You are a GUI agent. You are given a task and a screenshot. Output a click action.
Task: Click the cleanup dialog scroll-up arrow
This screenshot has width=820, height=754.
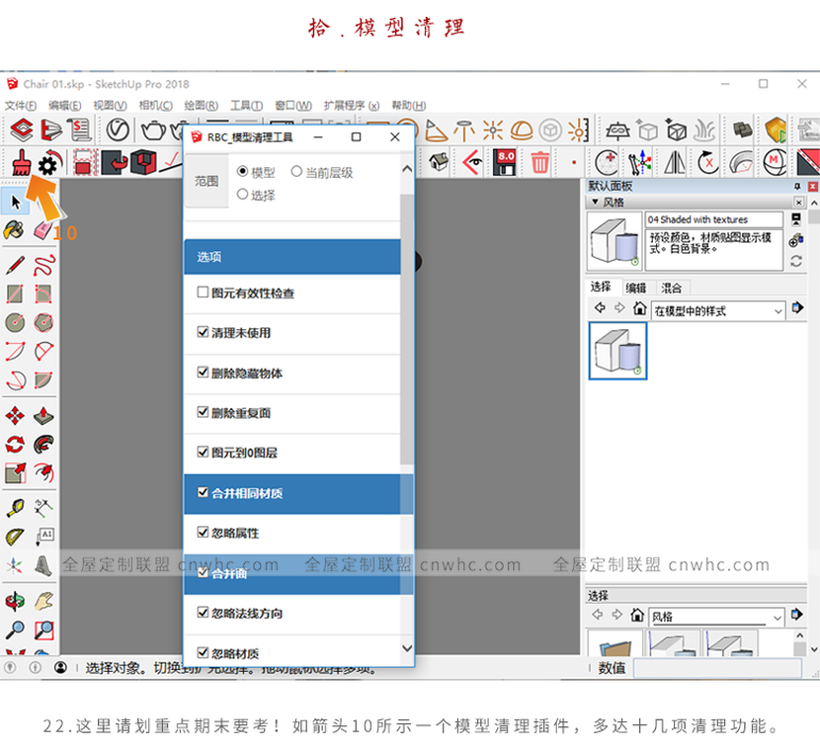pos(407,169)
